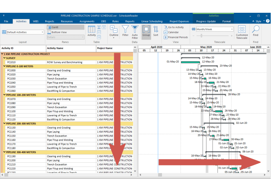Collapse the ribbon with the up chevron
The width and height of the screenshot is (280, 179).
[x=253, y=21]
